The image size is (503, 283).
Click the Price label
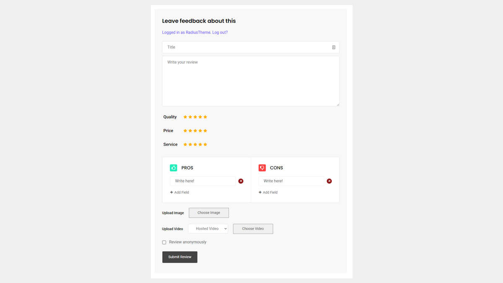click(168, 131)
